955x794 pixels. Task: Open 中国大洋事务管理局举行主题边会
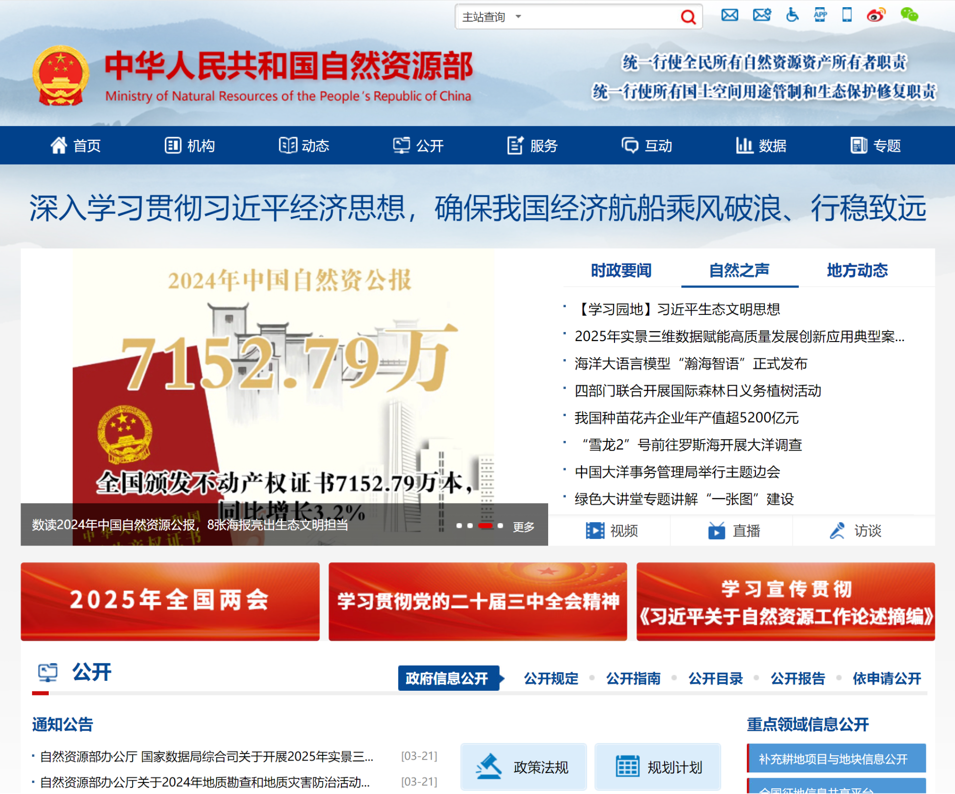coord(677,472)
